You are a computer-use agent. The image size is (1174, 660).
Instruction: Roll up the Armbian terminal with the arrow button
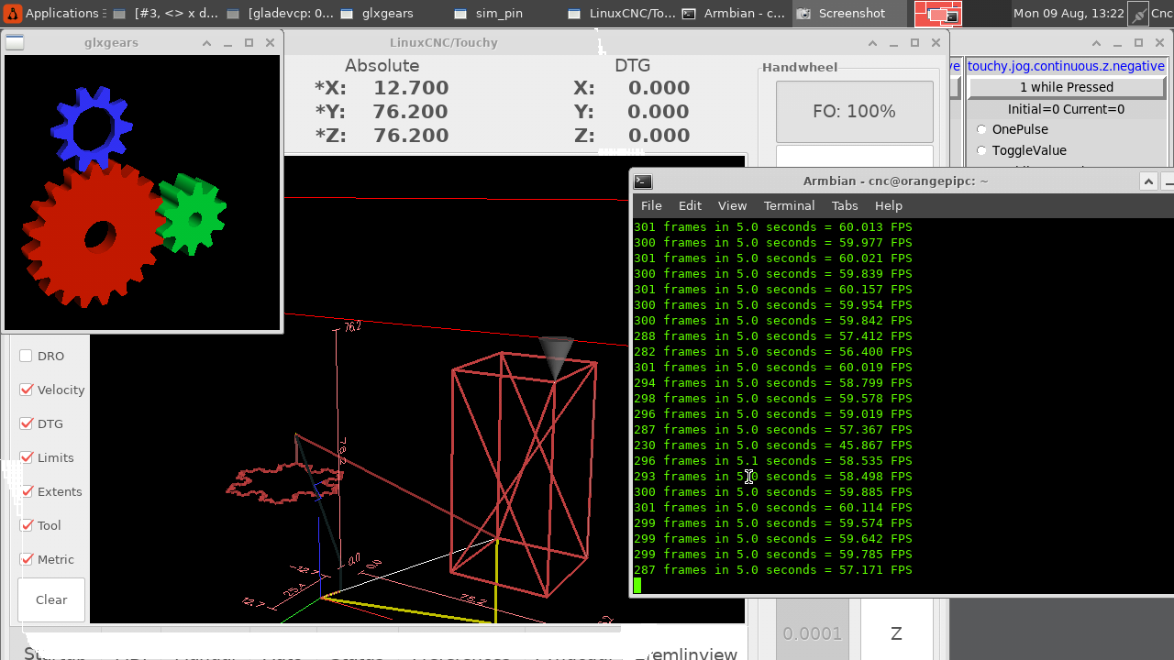pos(1148,181)
